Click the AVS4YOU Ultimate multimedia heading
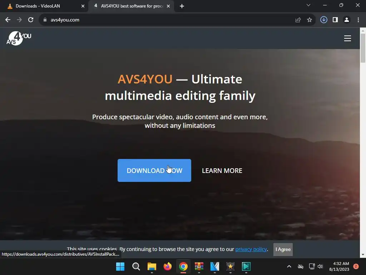 (180, 87)
